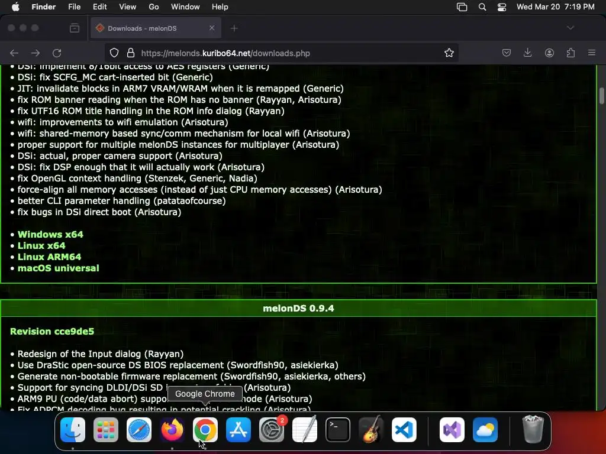Open the File menu
The height and width of the screenshot is (454, 606).
[x=74, y=7]
